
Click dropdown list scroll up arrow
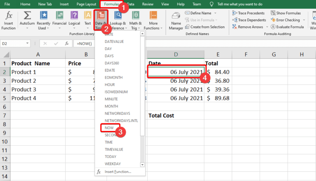point(142,34)
